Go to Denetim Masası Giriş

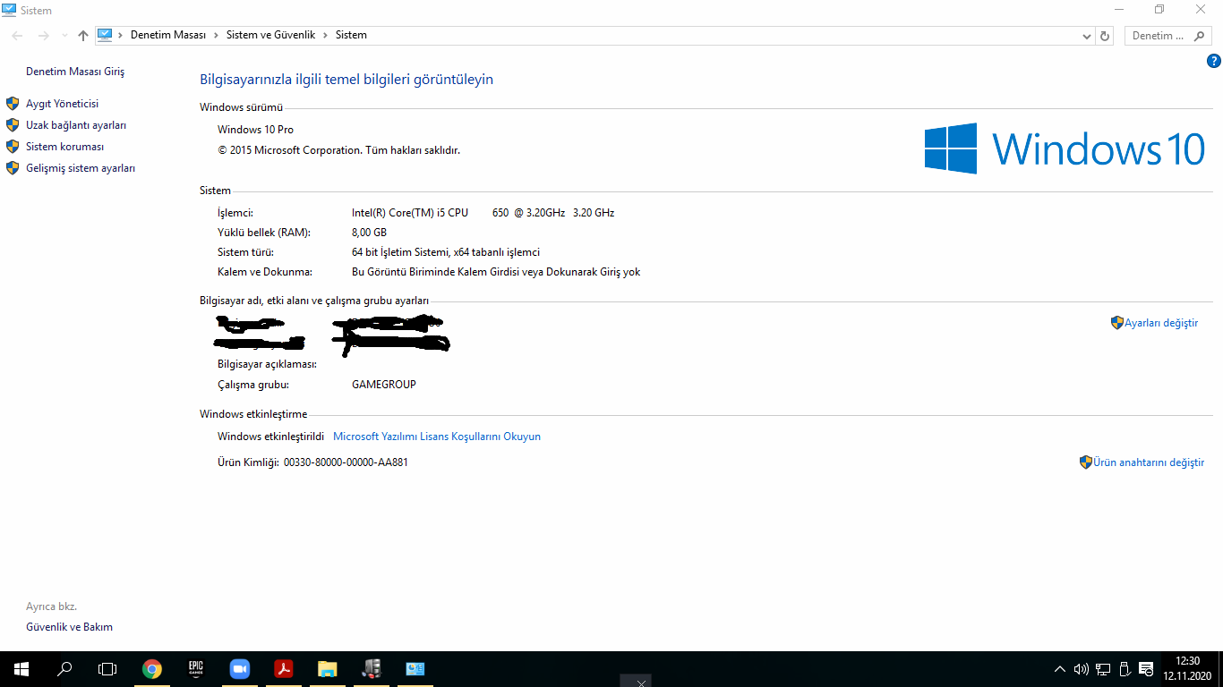click(75, 72)
